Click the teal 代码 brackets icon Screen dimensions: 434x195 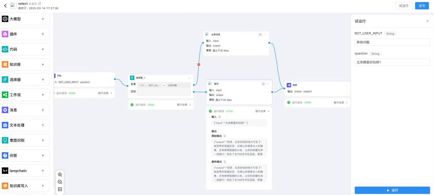pyautogui.click(x=5, y=49)
